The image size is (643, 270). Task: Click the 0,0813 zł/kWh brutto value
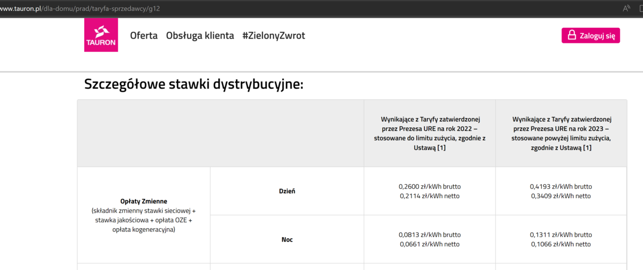point(429,235)
